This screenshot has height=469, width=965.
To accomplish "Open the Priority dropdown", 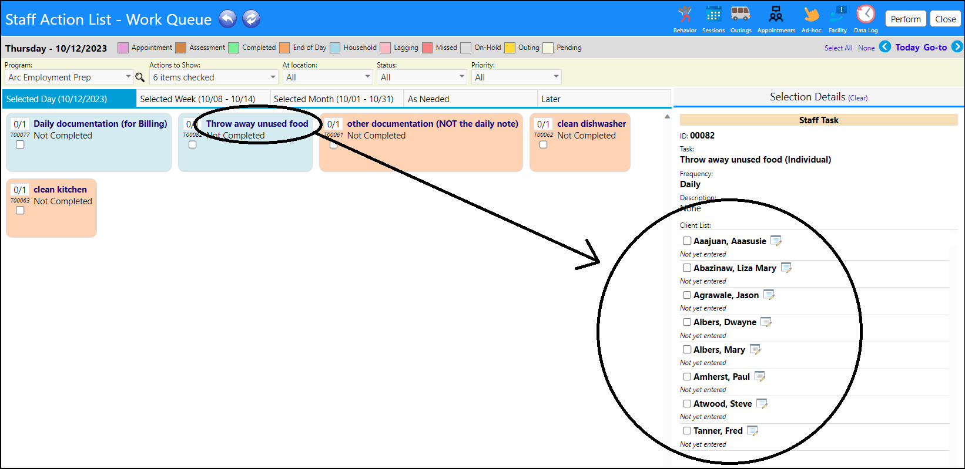I will [x=517, y=77].
